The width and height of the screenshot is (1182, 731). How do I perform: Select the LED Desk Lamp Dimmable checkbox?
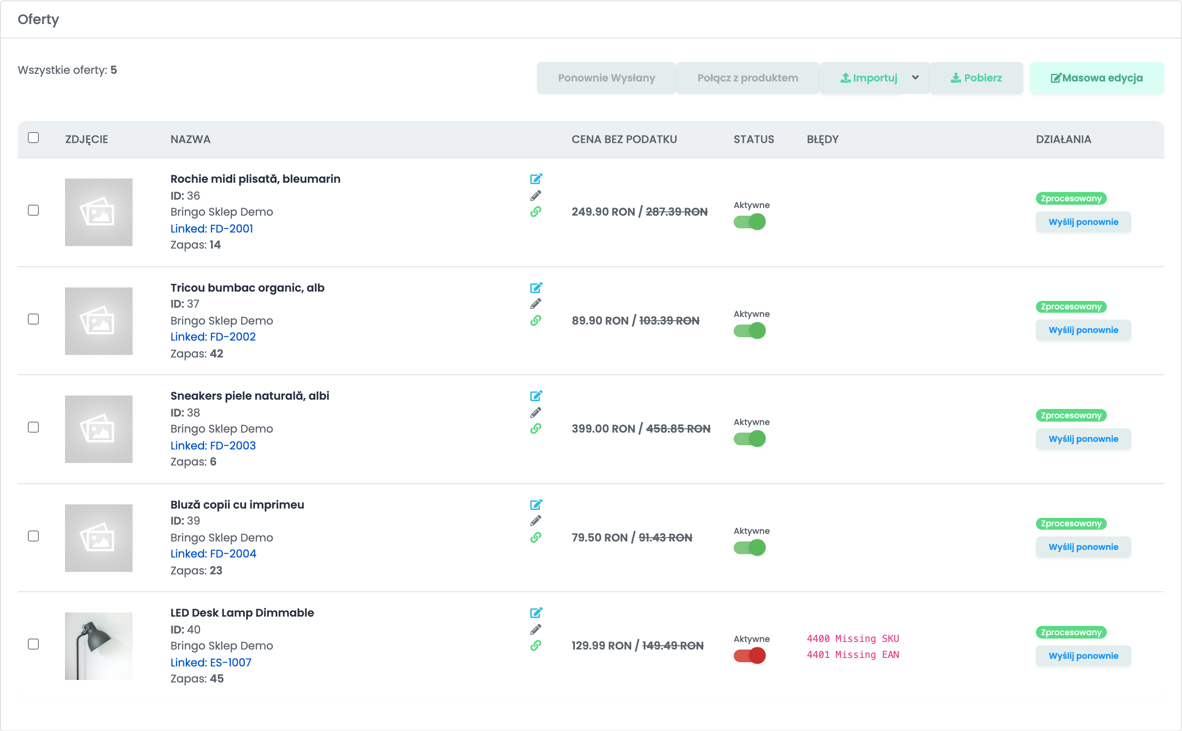(33, 644)
